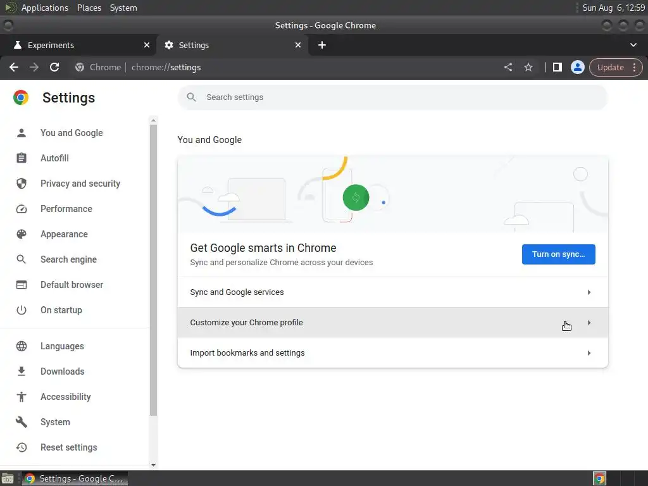Toggle the side panel icon
648x486 pixels.
click(558, 67)
